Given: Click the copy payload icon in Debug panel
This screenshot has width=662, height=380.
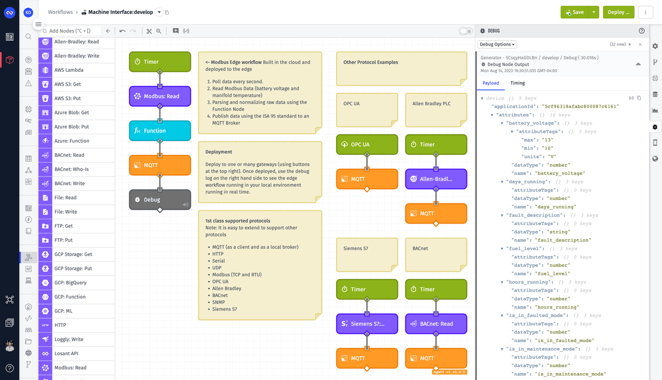Looking at the screenshot, I should point(639,98).
